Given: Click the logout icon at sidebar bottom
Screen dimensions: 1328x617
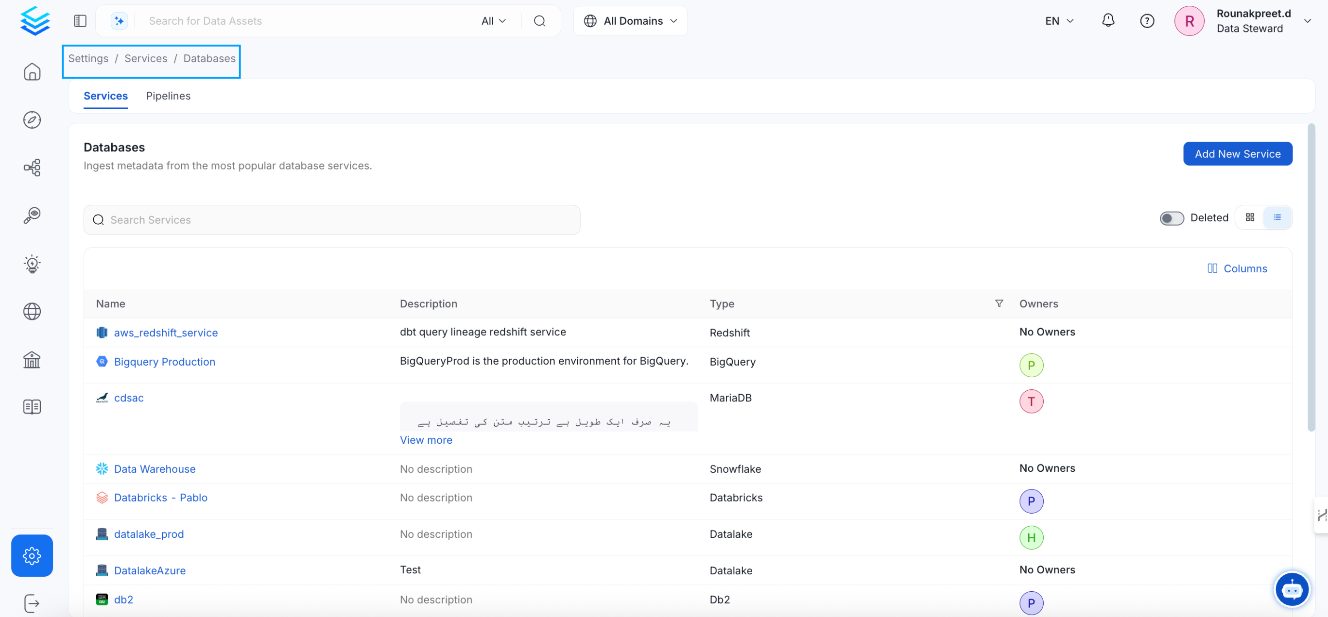Looking at the screenshot, I should (x=32, y=602).
